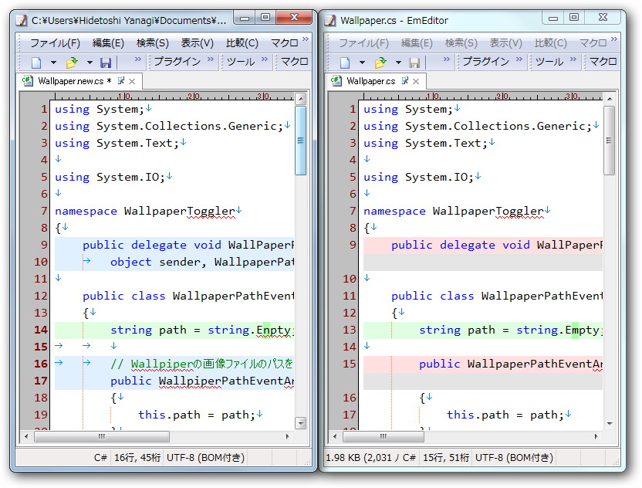This screenshot has width=642, height=488.
Task: Click pin icon on Wallpaper.new.cs tab
Action: pos(121,81)
